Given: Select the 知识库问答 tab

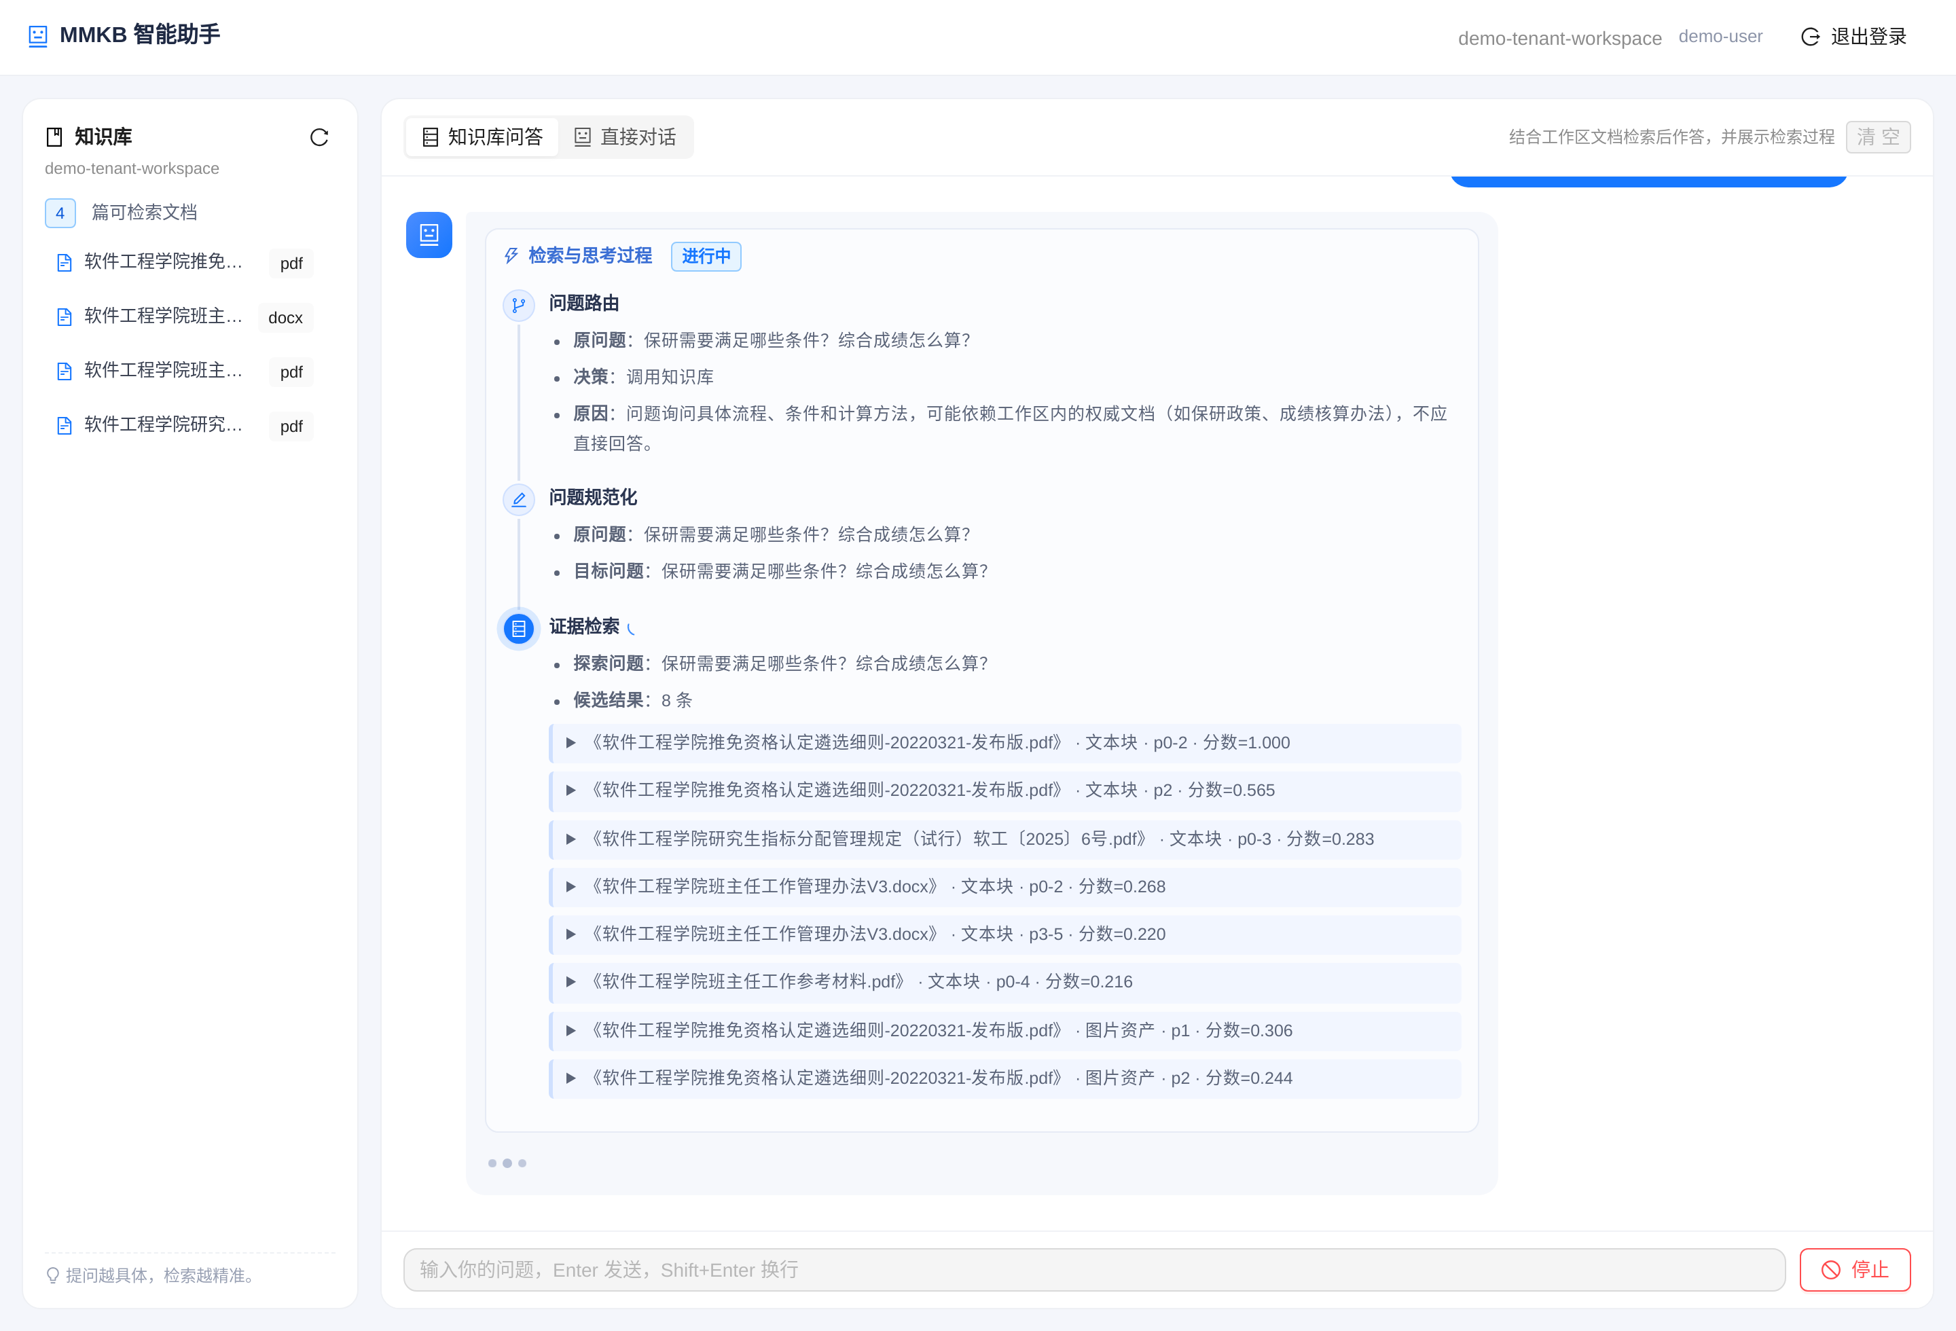Looking at the screenshot, I should coord(482,137).
